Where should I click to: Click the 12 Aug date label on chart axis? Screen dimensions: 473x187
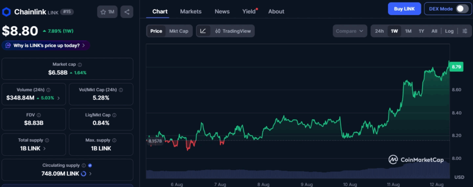click(437, 184)
